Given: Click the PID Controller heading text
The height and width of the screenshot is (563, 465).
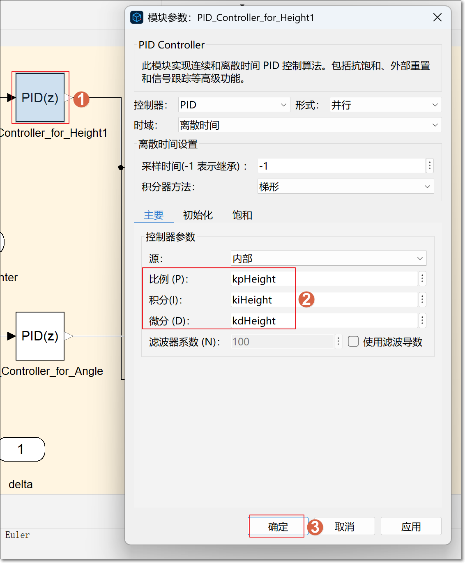Looking at the screenshot, I should (x=171, y=45).
